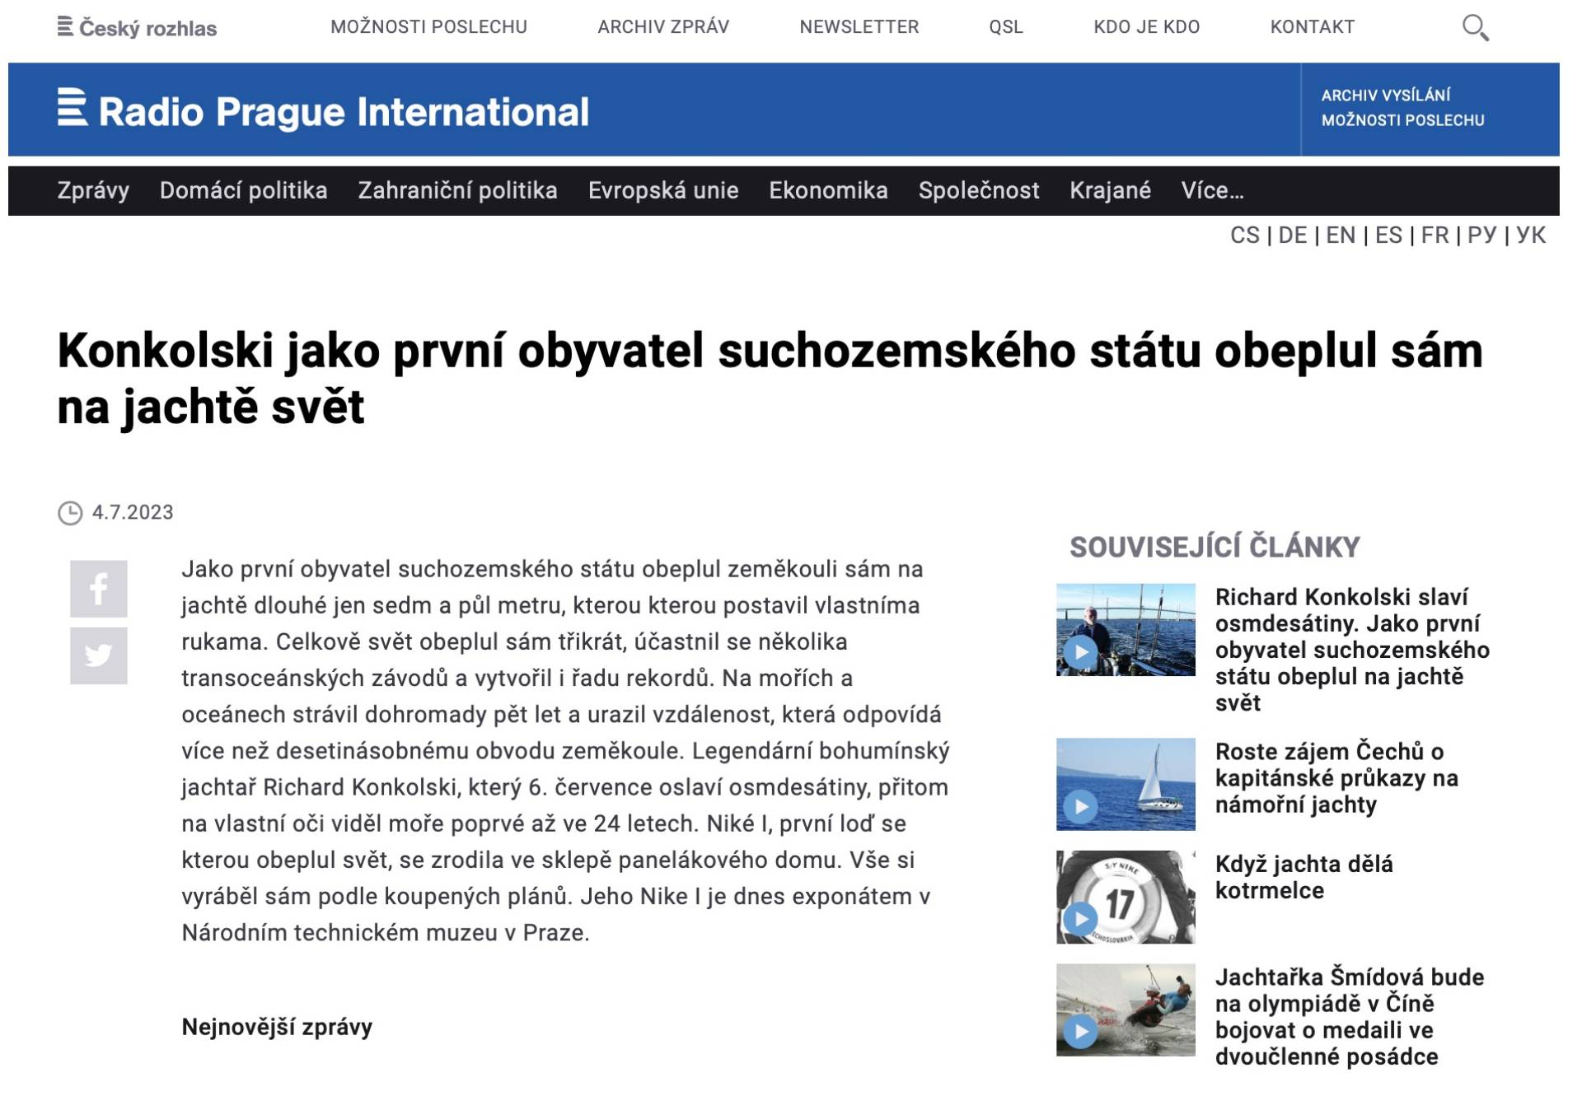Play the Jachtařka Šmídová article audio

(1080, 1031)
